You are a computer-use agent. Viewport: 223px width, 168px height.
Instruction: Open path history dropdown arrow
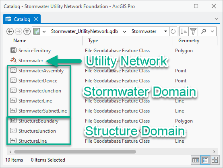tap(165, 31)
